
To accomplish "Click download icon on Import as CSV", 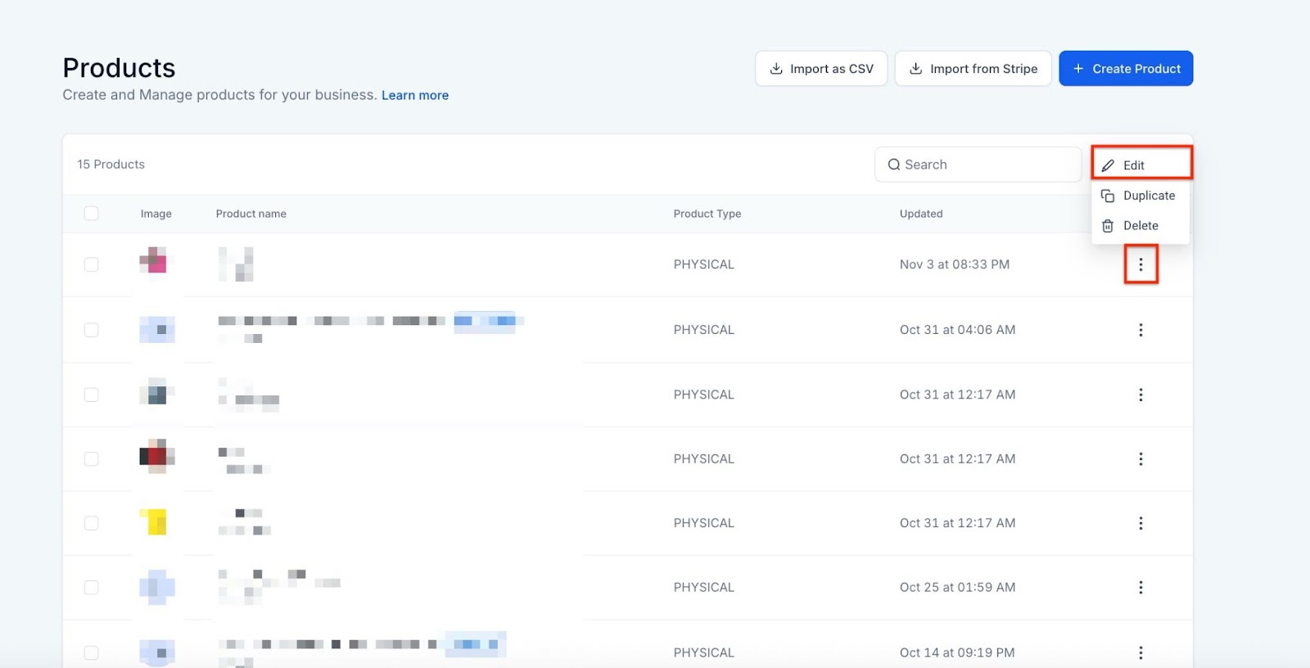I will coord(776,69).
